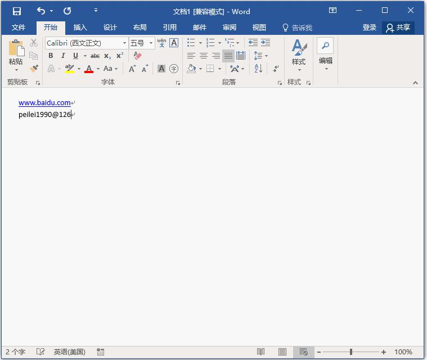Viewport: 427px width, 360px height.
Task: Click the character border A icon
Action: click(x=174, y=43)
